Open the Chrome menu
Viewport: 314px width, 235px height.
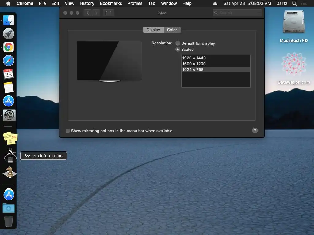pos(25,3)
